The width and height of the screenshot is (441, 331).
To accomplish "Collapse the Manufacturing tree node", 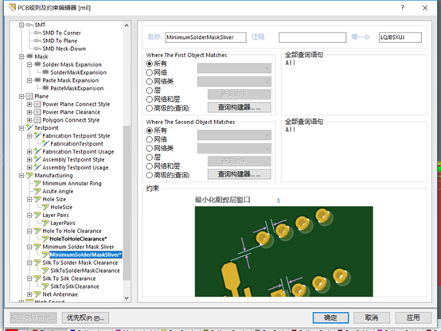I will (21, 176).
